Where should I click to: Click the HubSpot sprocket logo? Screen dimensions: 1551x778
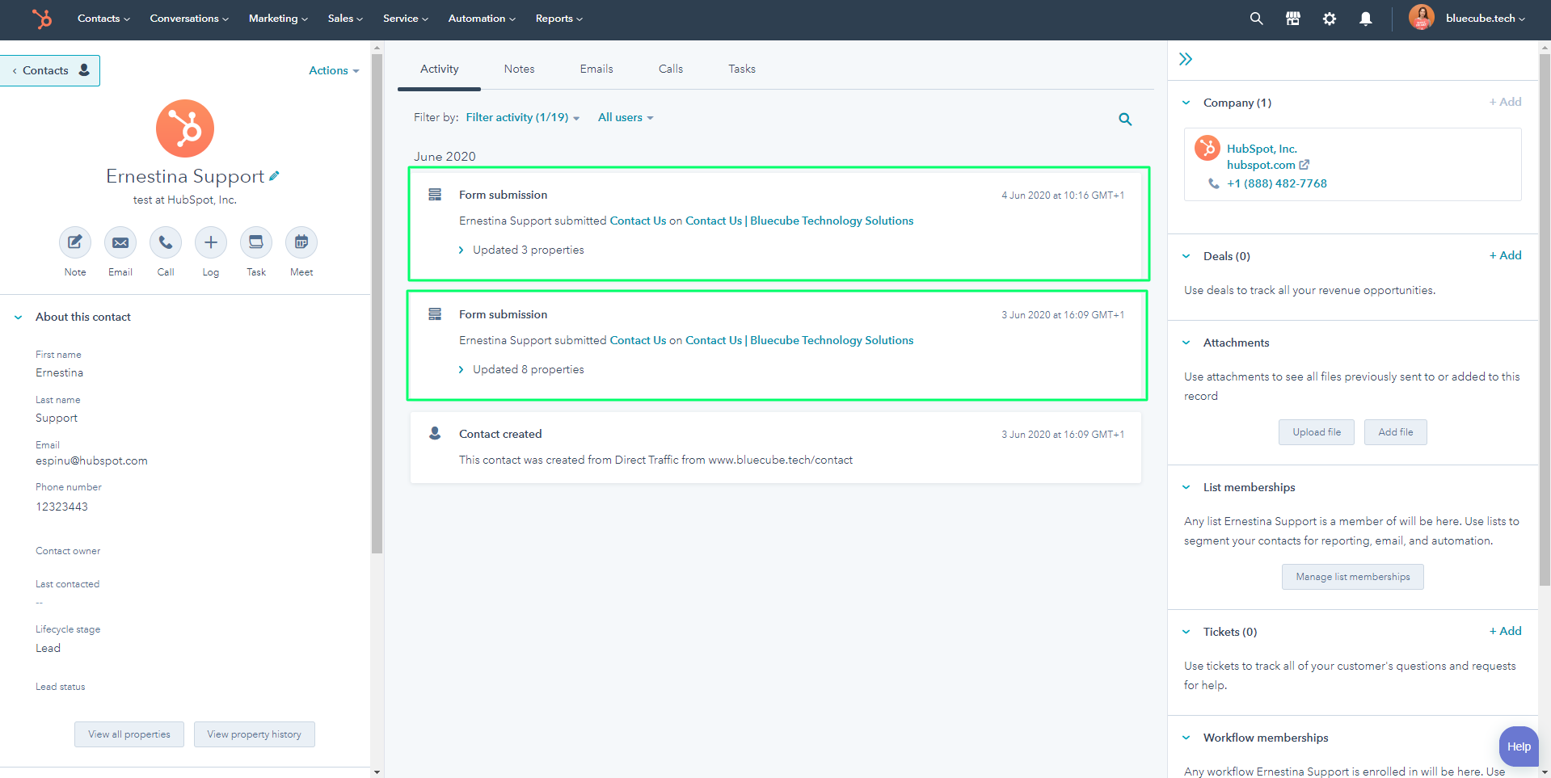coord(42,19)
